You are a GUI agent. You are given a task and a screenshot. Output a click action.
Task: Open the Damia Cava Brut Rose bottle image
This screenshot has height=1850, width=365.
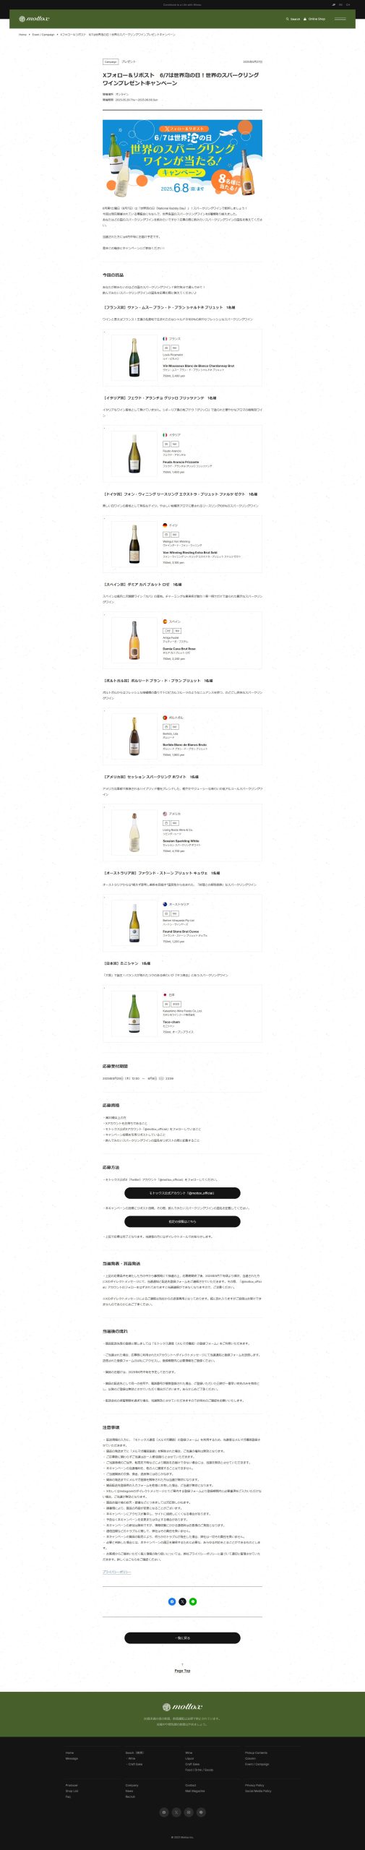134,640
